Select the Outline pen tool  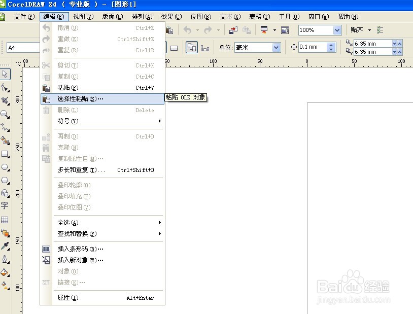click(5, 259)
